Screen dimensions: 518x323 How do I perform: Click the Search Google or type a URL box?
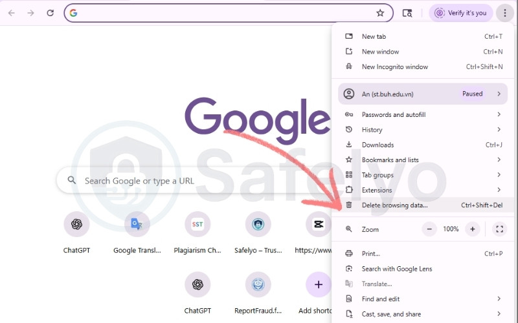[195, 181]
